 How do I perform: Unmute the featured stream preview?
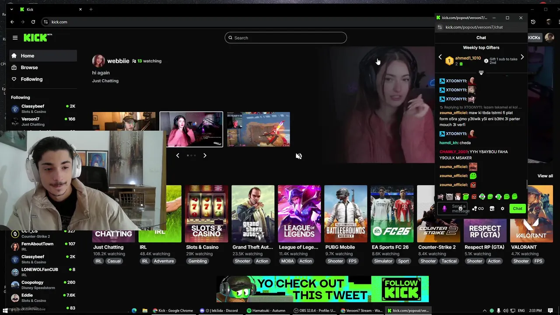point(299,156)
